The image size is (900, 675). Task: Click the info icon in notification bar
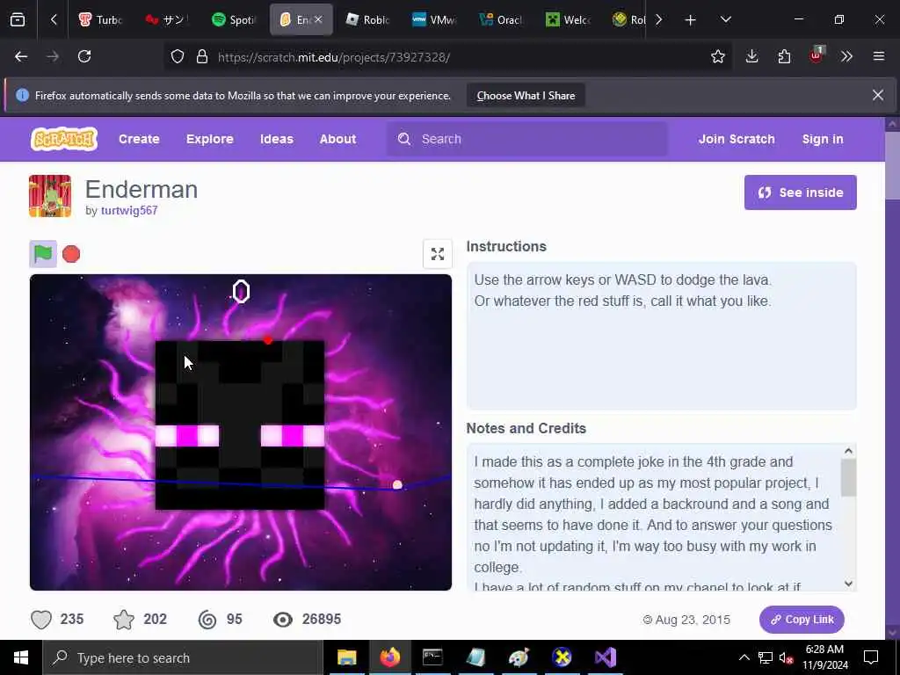pos(22,95)
